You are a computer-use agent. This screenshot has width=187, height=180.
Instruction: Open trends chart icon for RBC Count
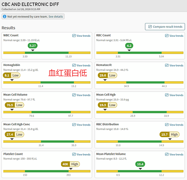coord(167,36)
